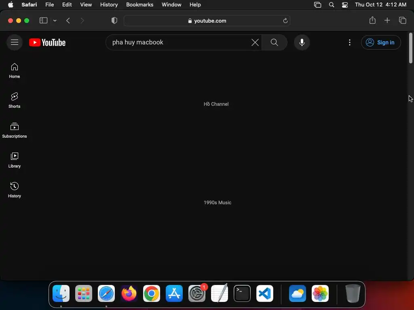This screenshot has width=414, height=310.
Task: Select the 1990s Music text
Action: pyautogui.click(x=218, y=203)
